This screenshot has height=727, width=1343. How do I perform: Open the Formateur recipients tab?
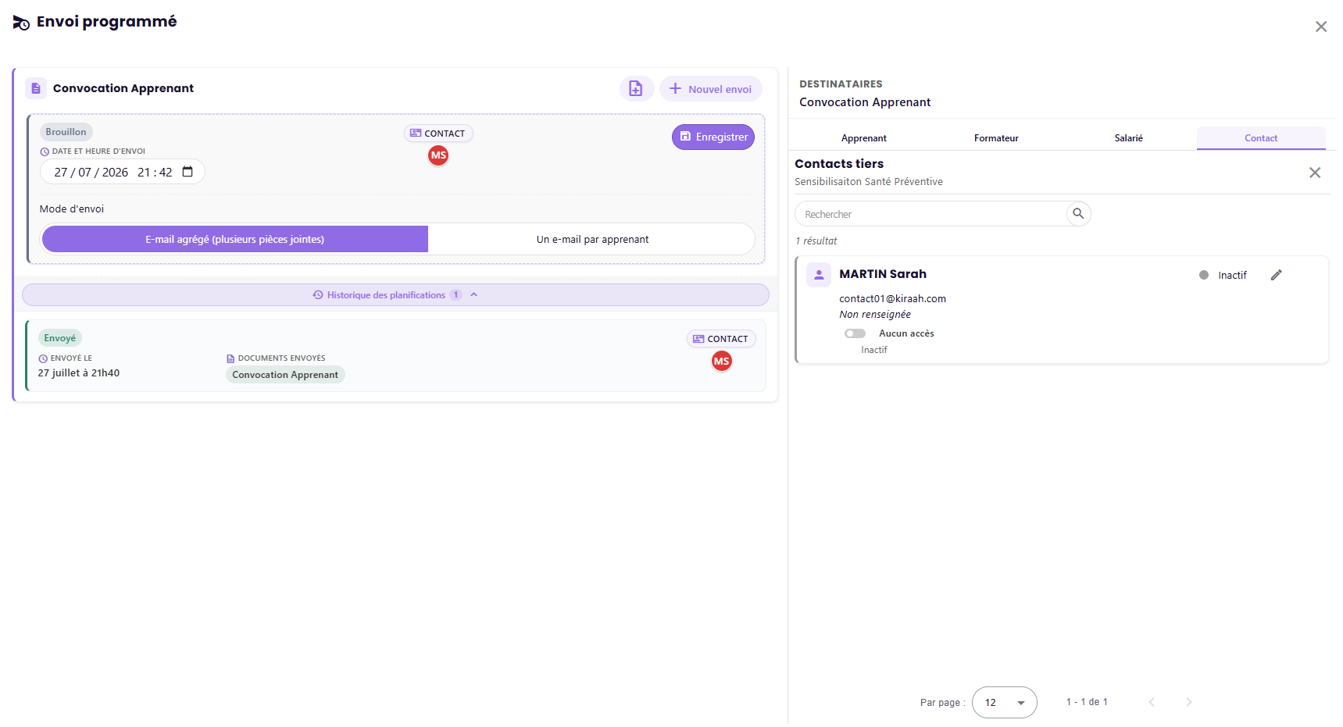coord(996,137)
